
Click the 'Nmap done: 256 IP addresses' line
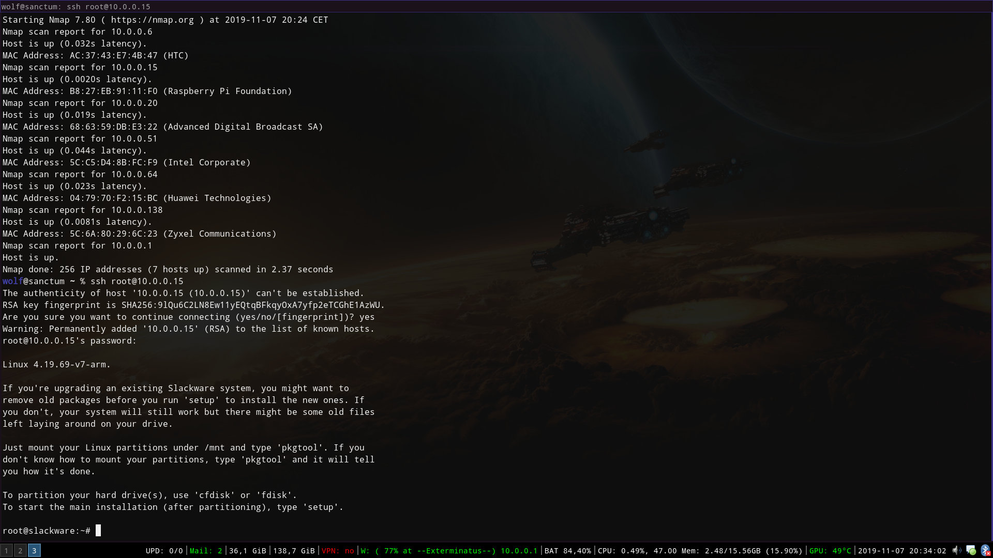168,269
